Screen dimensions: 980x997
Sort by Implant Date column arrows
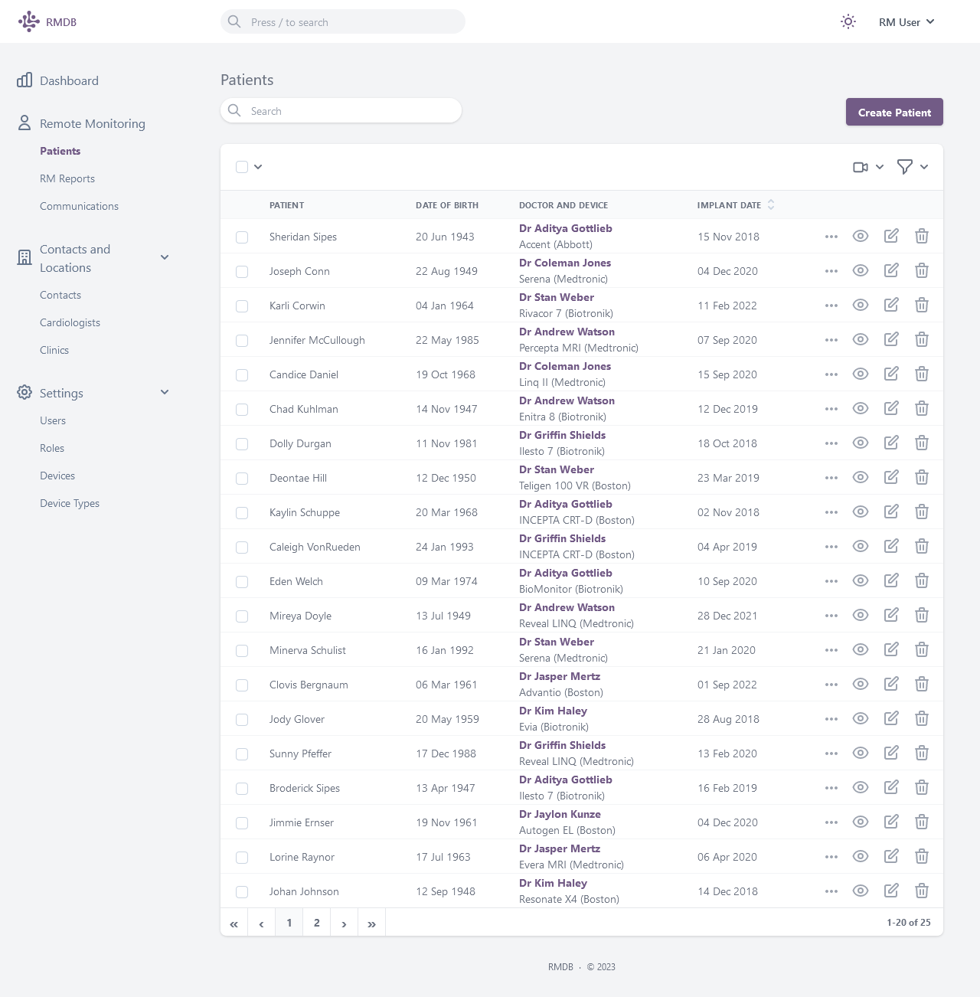coord(771,205)
